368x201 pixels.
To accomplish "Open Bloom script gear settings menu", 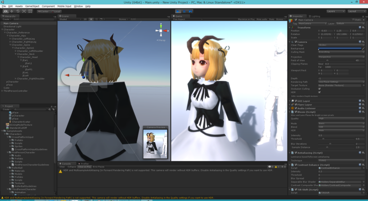I will [363, 112].
